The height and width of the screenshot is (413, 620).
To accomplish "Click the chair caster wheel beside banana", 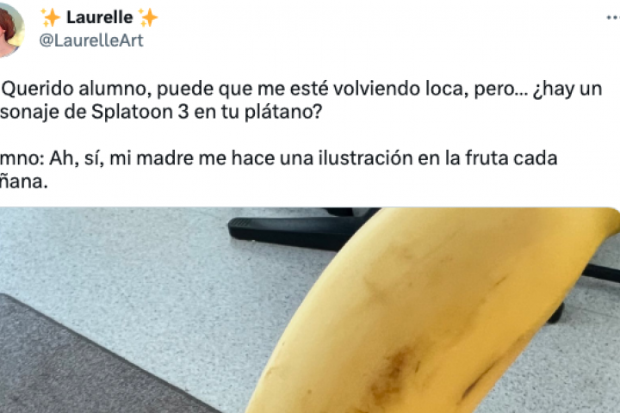I will 555,314.
